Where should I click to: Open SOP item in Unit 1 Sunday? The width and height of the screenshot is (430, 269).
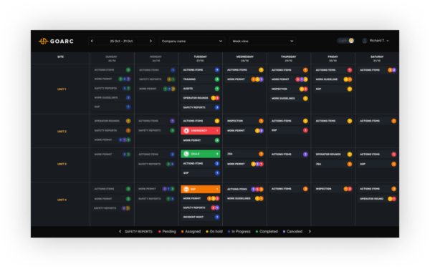click(112, 107)
